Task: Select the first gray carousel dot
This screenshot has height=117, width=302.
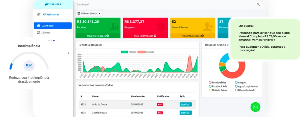Action: tap(49, 41)
